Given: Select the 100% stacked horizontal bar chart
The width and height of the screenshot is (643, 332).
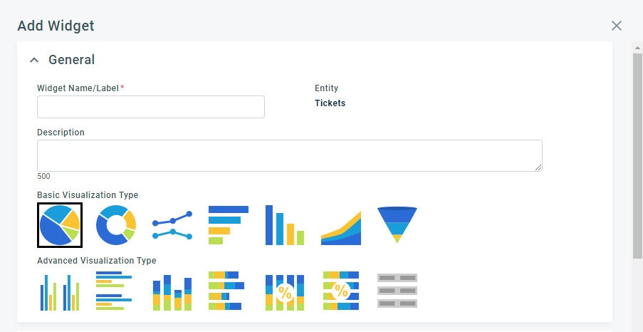Looking at the screenshot, I should (x=341, y=291).
